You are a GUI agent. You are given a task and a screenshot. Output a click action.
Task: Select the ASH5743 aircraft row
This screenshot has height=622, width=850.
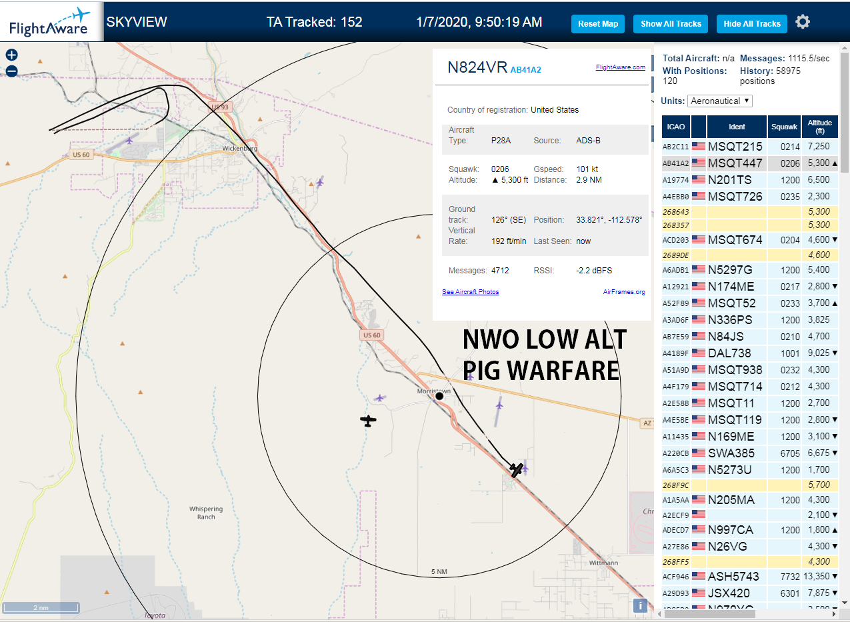tap(750, 576)
